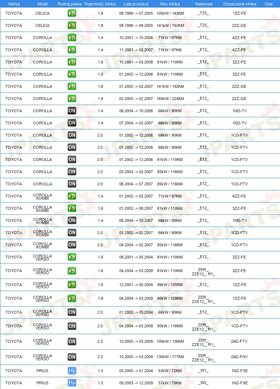Click petrol icon for Corolla 1.8 01.2002 -> 02.2007
280x389 pixels.
click(x=72, y=86)
